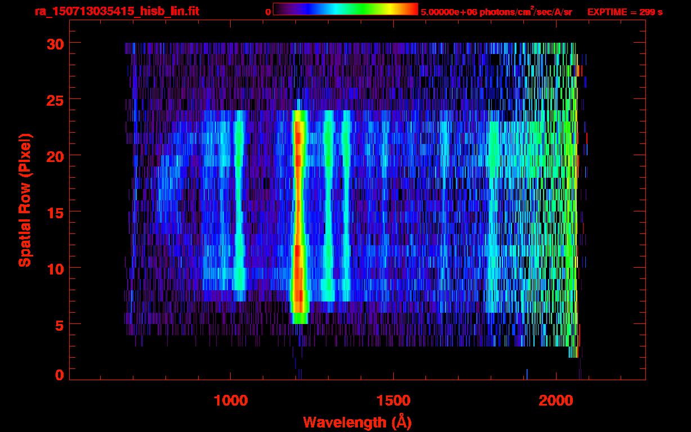Image resolution: width=691 pixels, height=432 pixels.
Task: Click the rainbow color scale bar
Action: point(345,9)
